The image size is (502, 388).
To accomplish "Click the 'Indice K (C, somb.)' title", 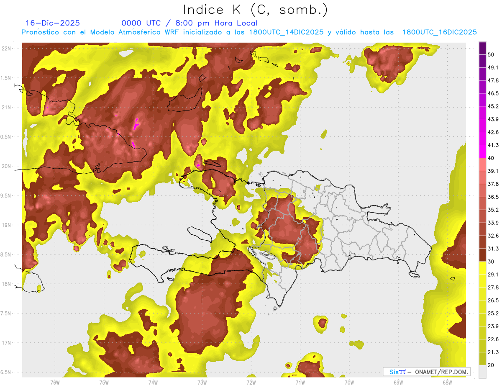I will pos(255,10).
